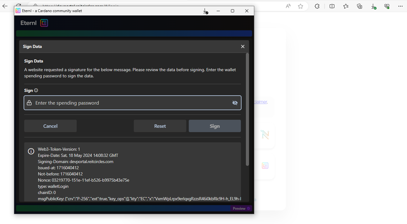Viewport: 407px width, 224px height.
Task: Toggle the Split screen browser icon
Action: coord(332,6)
